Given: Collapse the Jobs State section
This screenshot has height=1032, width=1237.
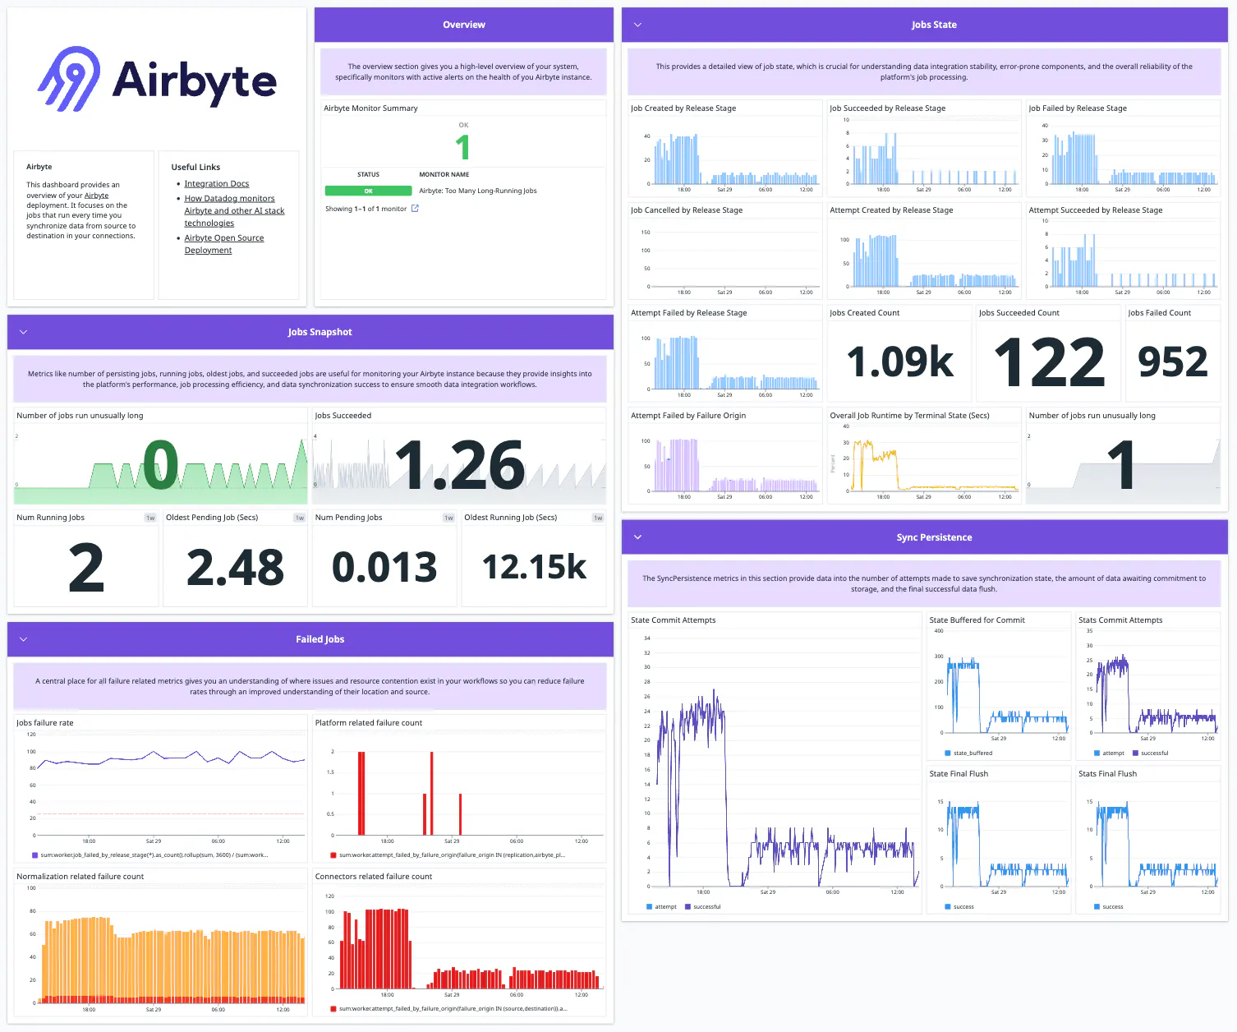Looking at the screenshot, I should (638, 25).
